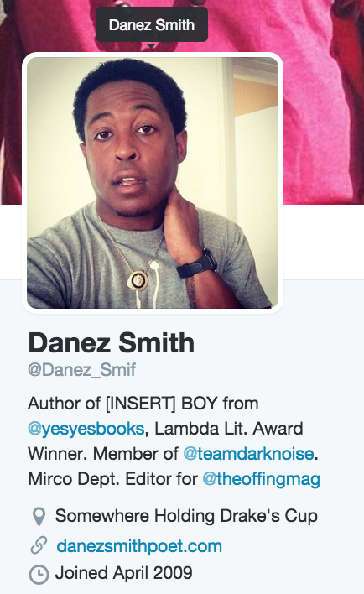Click the "Winner. Member of" bio text
The image size is (364, 594).
click(x=103, y=453)
